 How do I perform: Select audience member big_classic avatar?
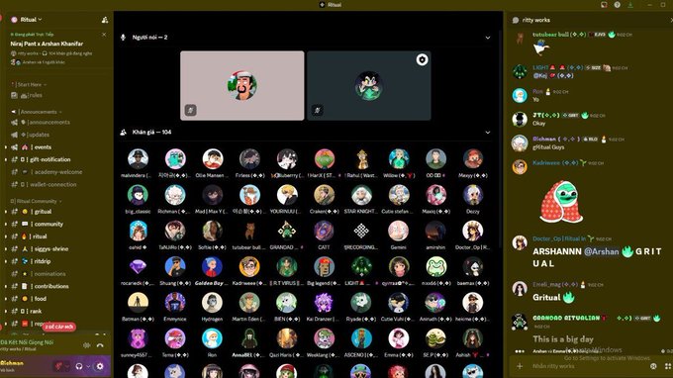[x=138, y=195]
